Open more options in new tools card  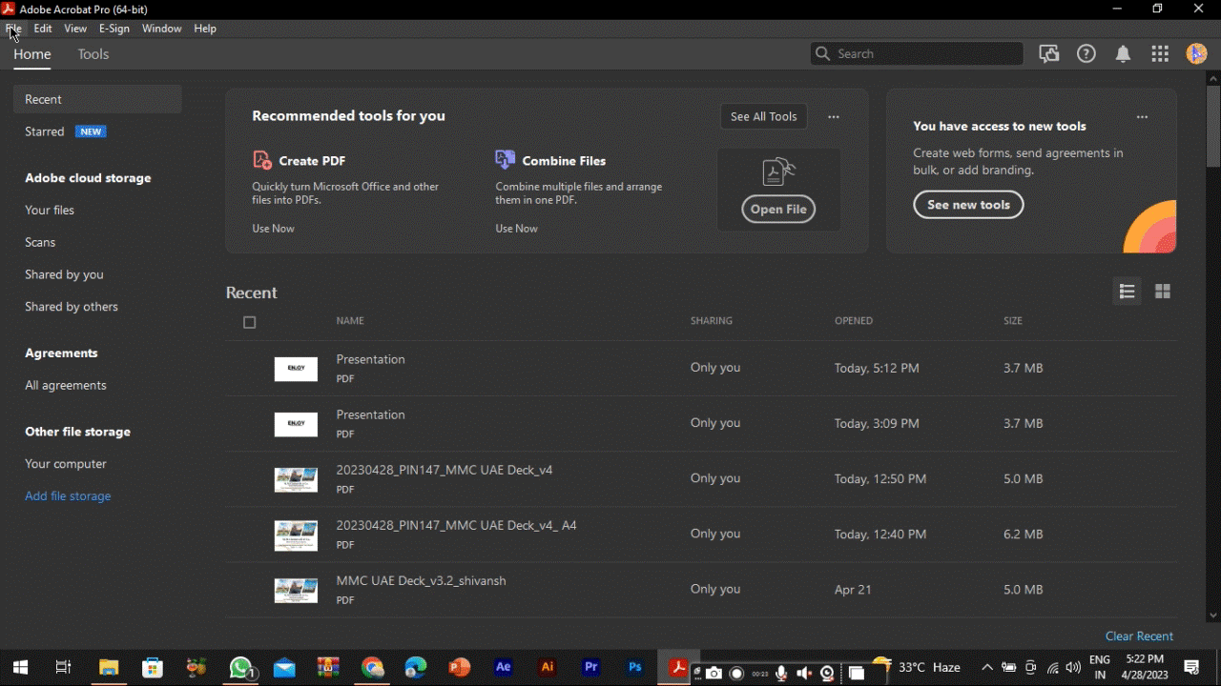point(1142,117)
